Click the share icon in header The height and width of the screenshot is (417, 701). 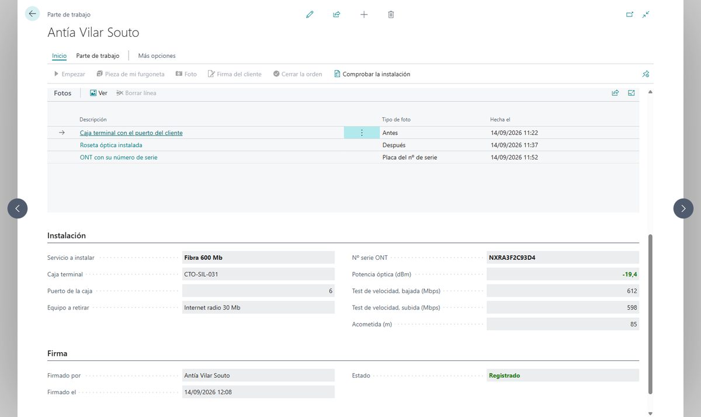[336, 14]
